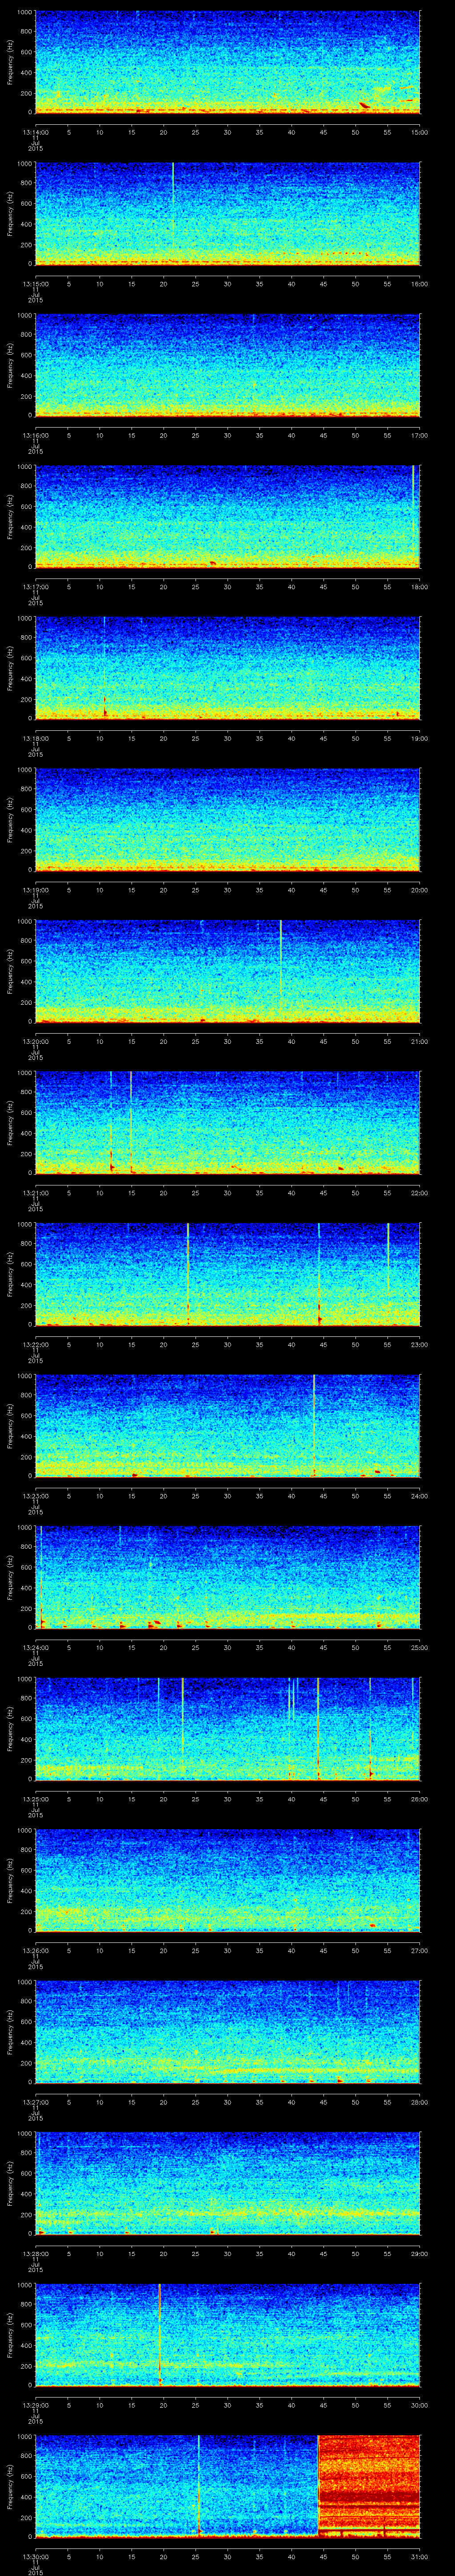Open the 13:19:00 spectrogram panel
Image resolution: width=455 pixels, height=2576 pixels.
(227, 820)
